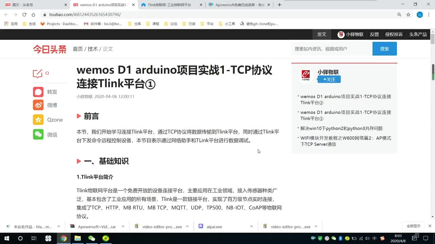Viewport: 435px width, 244px height.
Task: Go to 首页 breadcrumb
Action: 78,49
